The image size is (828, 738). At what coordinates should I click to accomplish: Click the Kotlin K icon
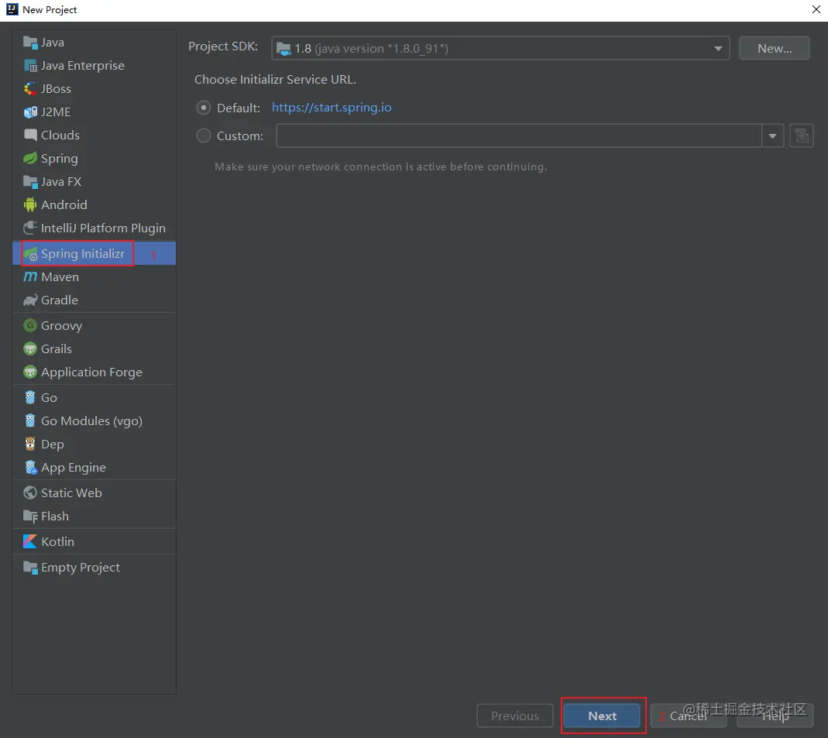tap(30, 541)
